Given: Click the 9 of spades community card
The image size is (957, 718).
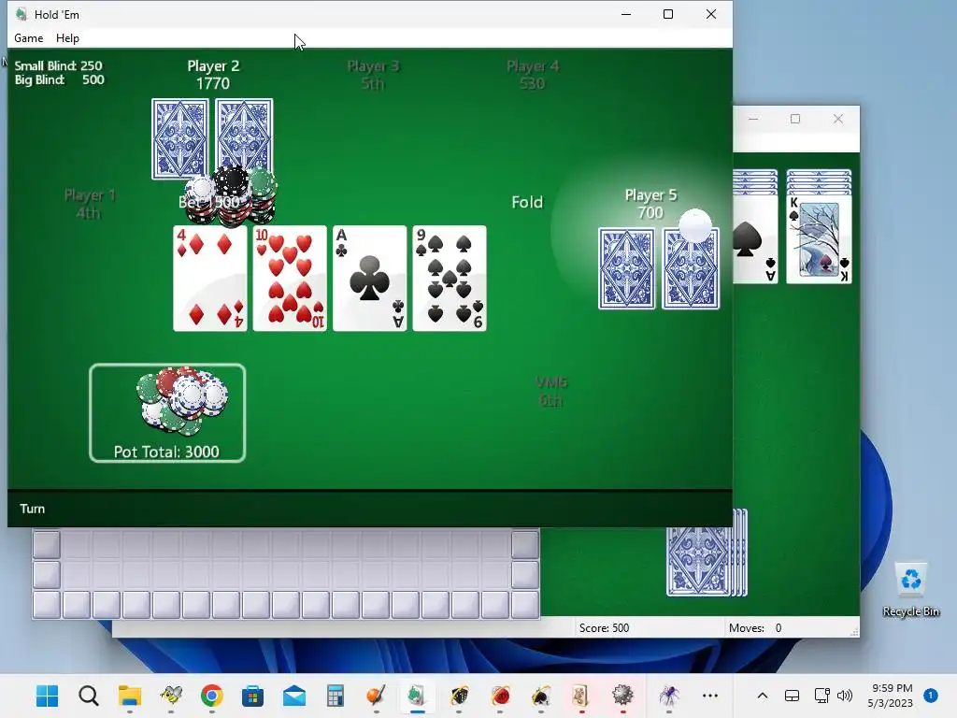Looking at the screenshot, I should (450, 279).
